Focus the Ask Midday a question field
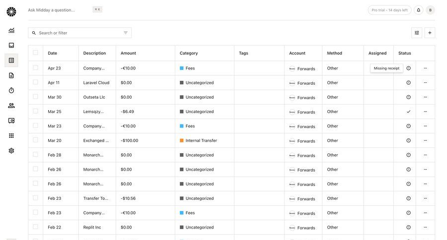 point(51,10)
